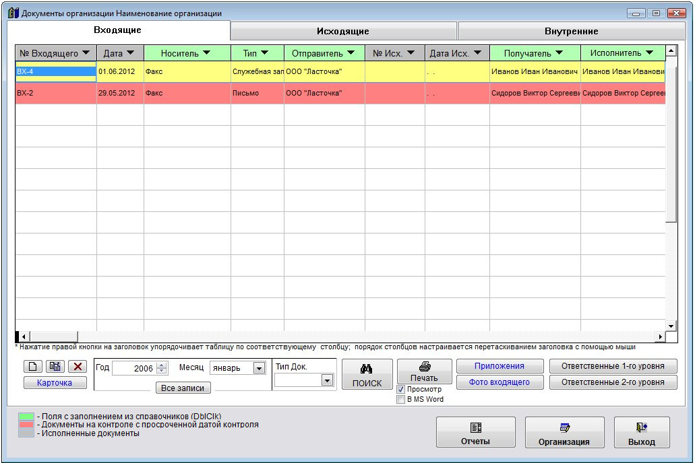Click ООО "Ласточка" sender in ВХ-2 row
Screen dimensions: 695x463
point(324,93)
